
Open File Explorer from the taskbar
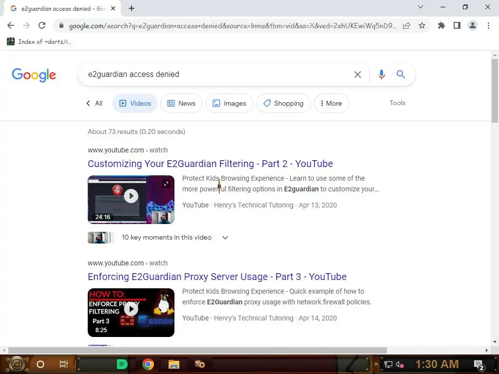174,364
